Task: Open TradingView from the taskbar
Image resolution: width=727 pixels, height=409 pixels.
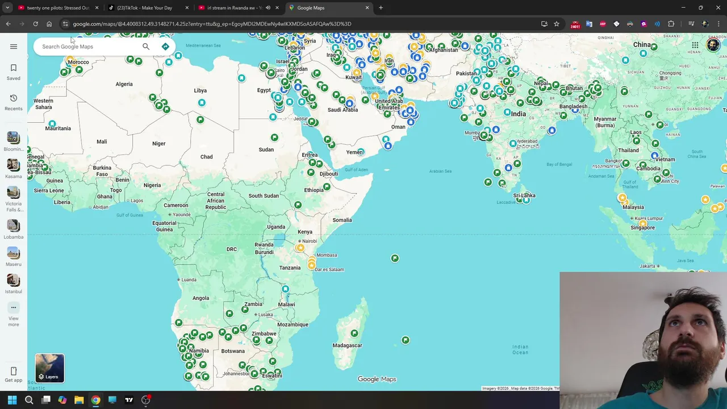Action: point(129,400)
